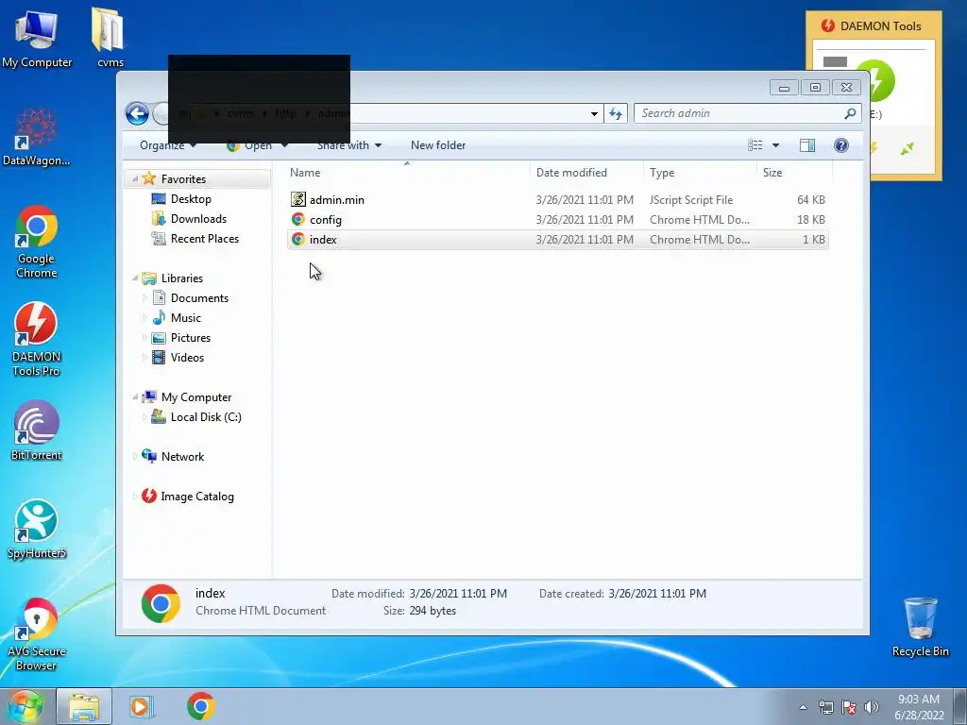The image size is (967, 725).
Task: Show hidden tray icons arrow
Action: click(x=803, y=707)
